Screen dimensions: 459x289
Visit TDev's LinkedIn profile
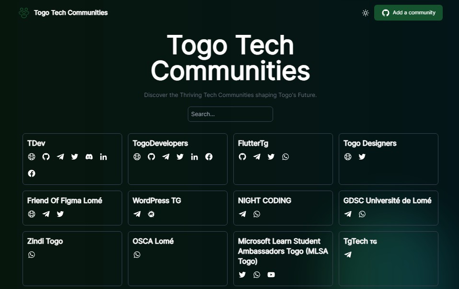click(x=103, y=157)
